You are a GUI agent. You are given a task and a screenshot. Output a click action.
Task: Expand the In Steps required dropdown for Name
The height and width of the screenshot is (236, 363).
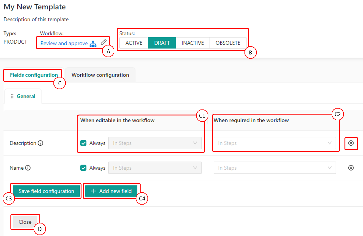[x=275, y=168]
